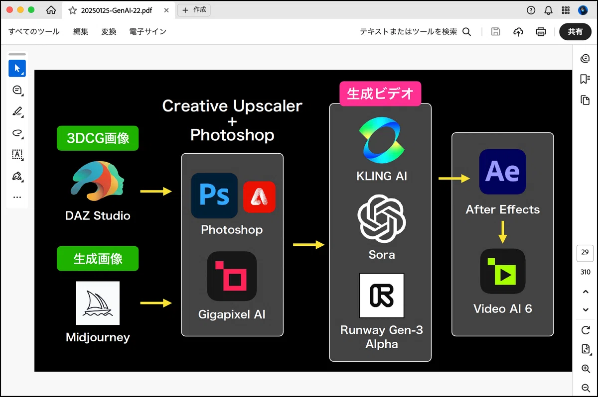
Task: Choose the highlighter pen tool
Action: (x=17, y=111)
